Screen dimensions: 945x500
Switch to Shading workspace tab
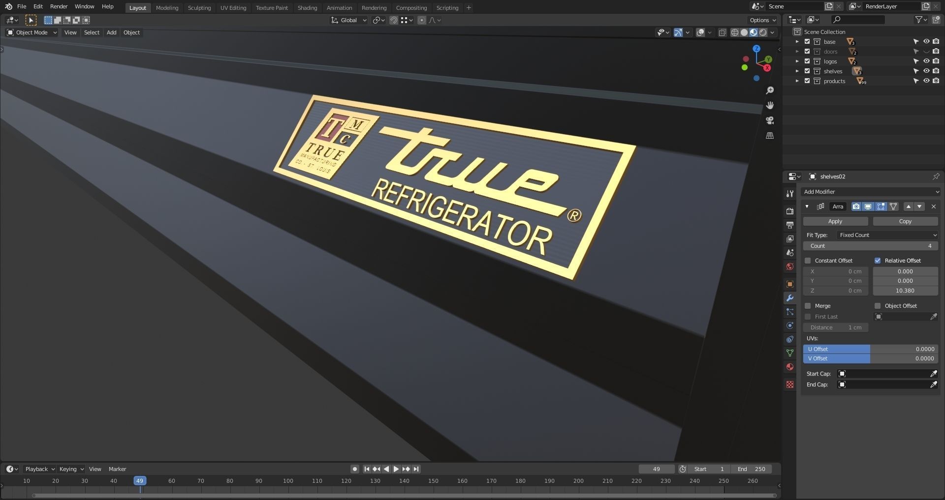point(307,8)
